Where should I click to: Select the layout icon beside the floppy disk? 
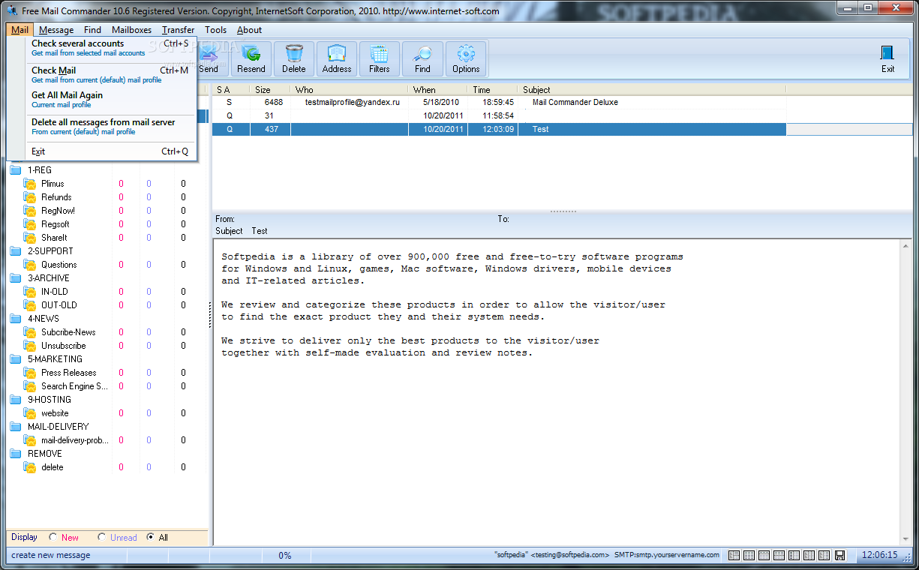coord(824,555)
